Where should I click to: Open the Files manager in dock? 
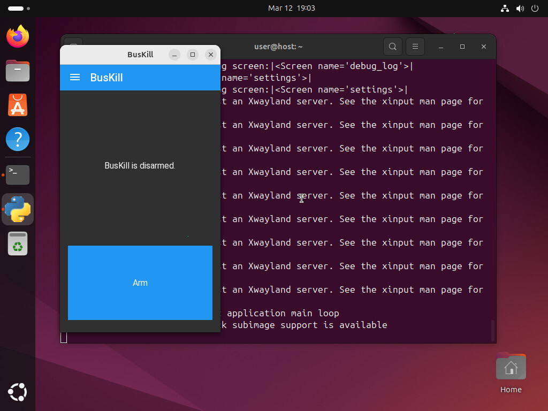click(18, 71)
